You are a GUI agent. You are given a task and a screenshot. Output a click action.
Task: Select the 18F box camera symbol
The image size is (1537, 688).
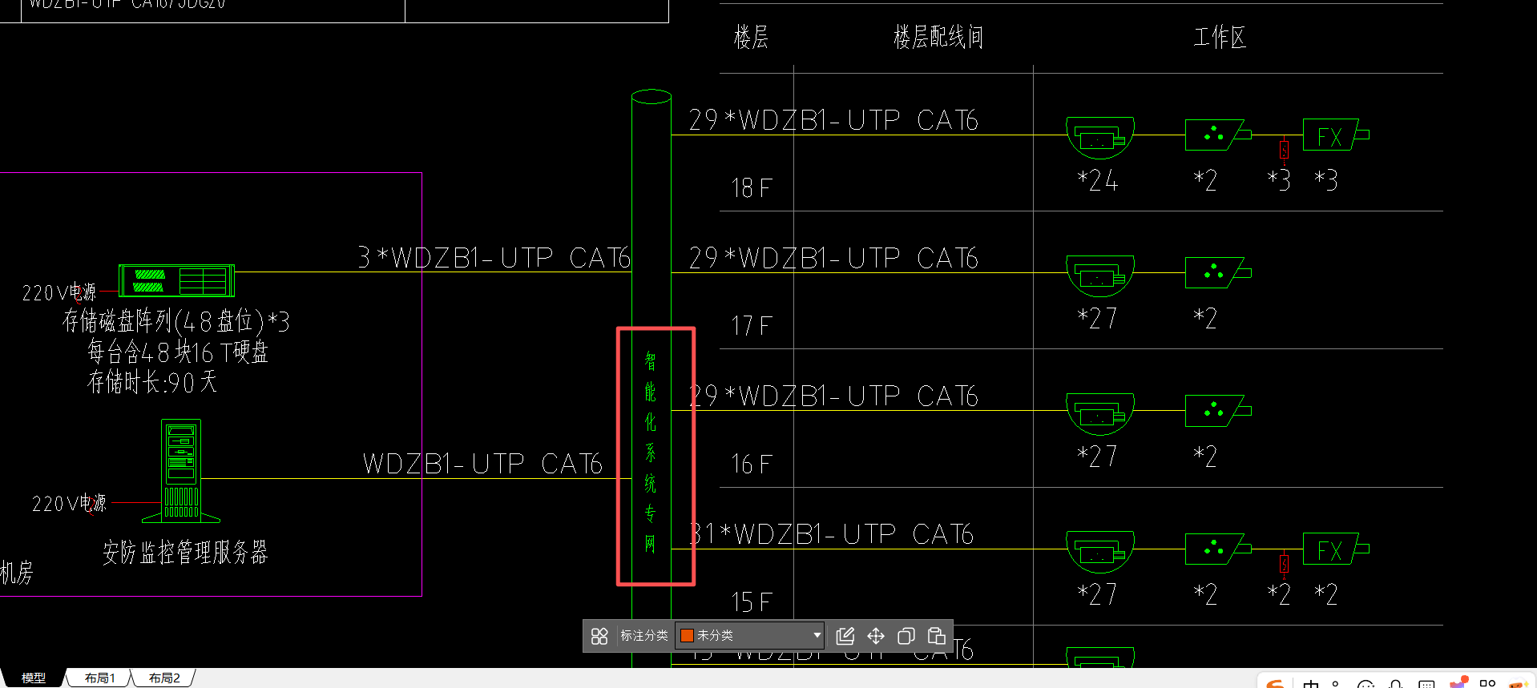pyautogui.click(x=1217, y=135)
